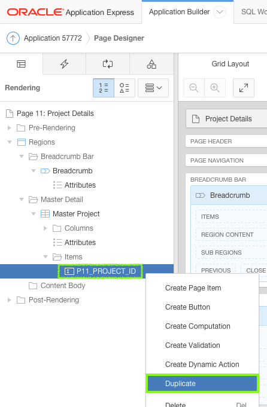This screenshot has width=267, height=407.
Task: Open the Application Builder tab
Action: coord(179,12)
